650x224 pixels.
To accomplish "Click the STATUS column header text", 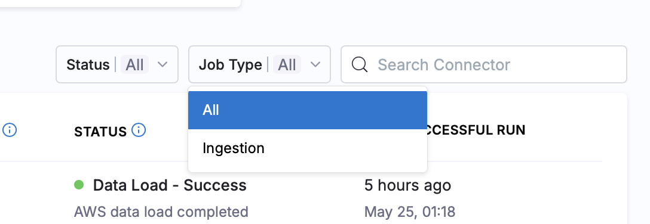I will [100, 132].
